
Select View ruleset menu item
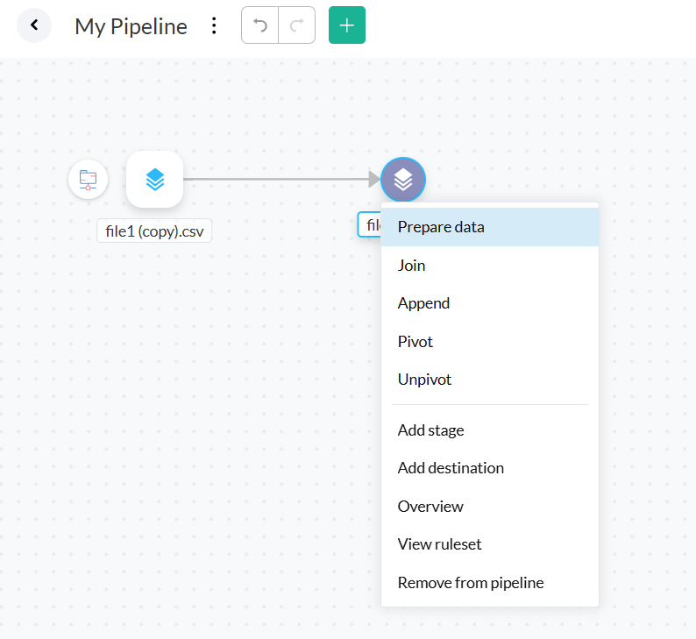[x=439, y=544]
